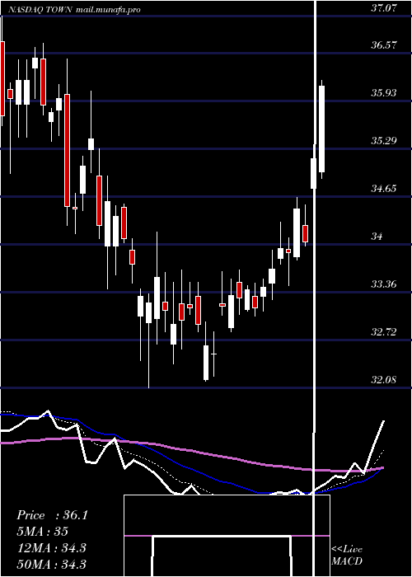
Task: Select the 35.29 price axis label
Action: coord(384,141)
